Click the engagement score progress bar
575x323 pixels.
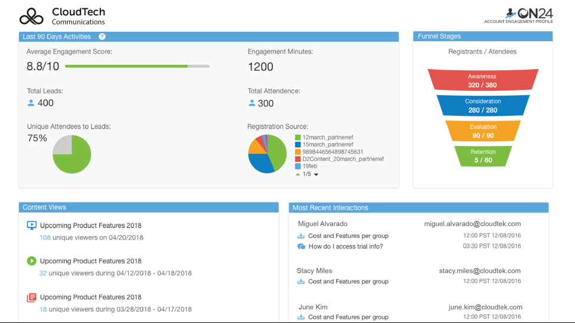[x=137, y=66]
